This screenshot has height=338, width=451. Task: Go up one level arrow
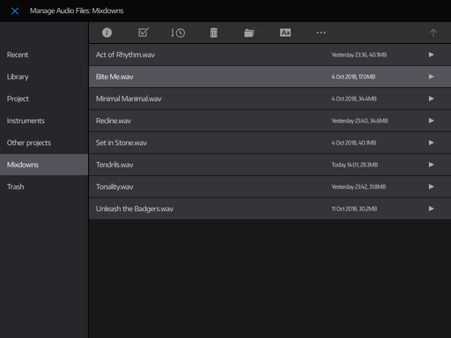tap(433, 33)
